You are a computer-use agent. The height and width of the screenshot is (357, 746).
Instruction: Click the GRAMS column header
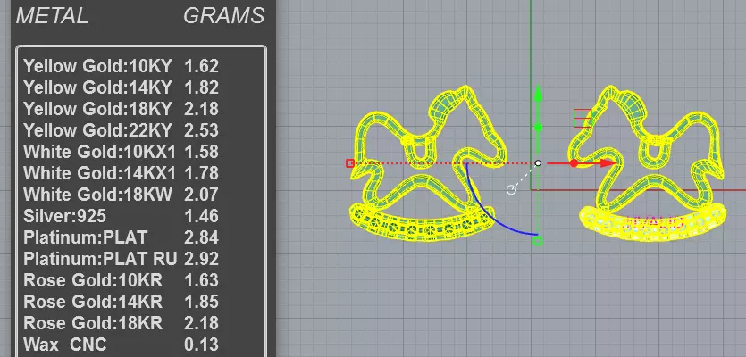224,16
